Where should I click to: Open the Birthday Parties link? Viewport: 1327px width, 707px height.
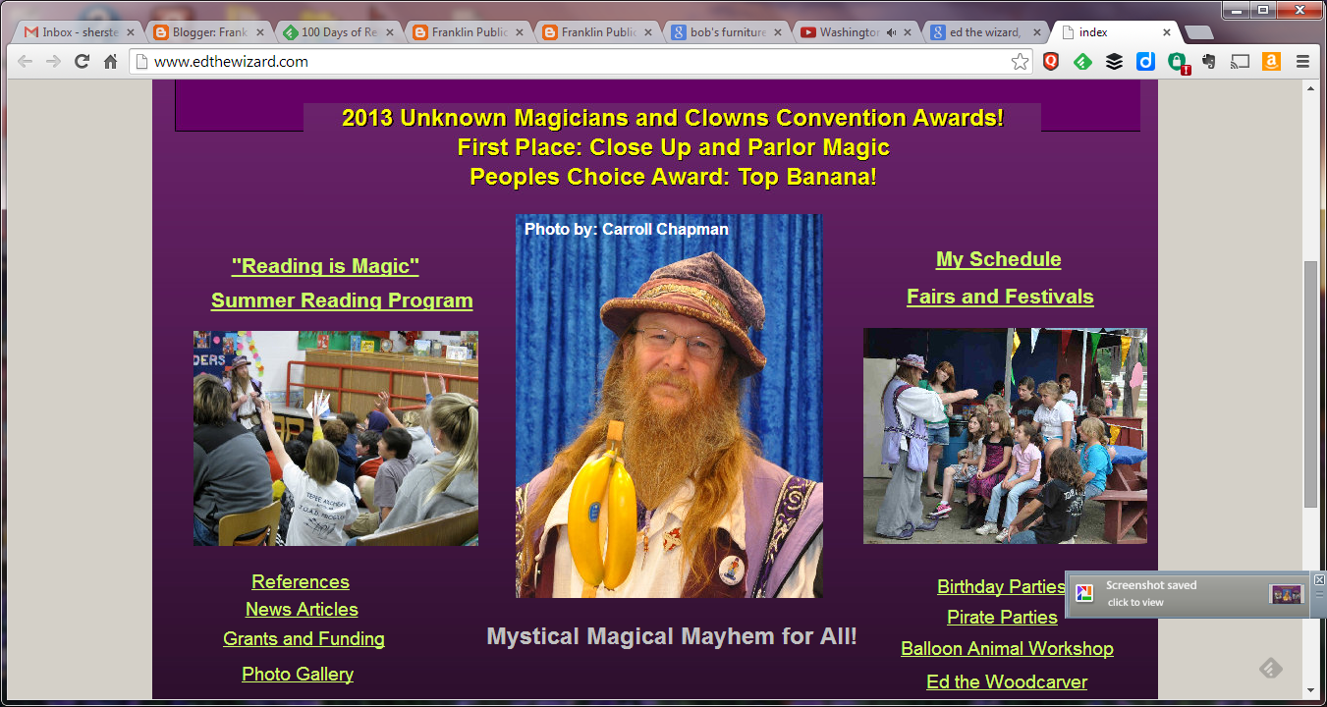click(x=1000, y=586)
